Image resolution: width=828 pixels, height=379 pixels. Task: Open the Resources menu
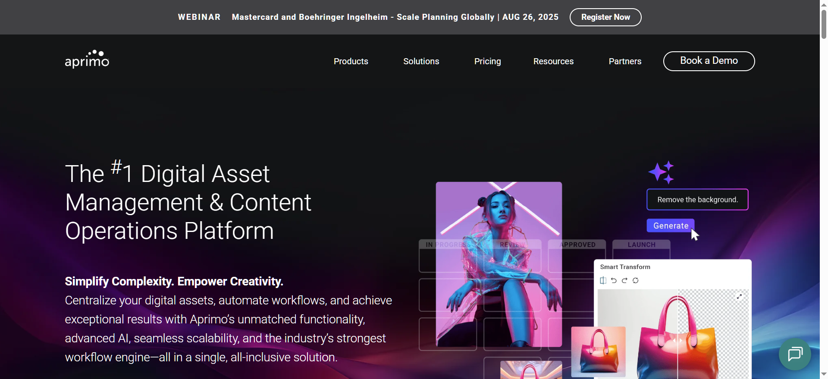point(553,61)
